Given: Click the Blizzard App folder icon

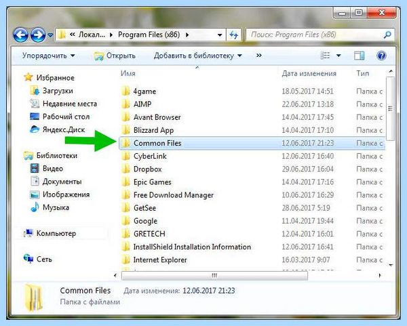Looking at the screenshot, I should point(126,130).
